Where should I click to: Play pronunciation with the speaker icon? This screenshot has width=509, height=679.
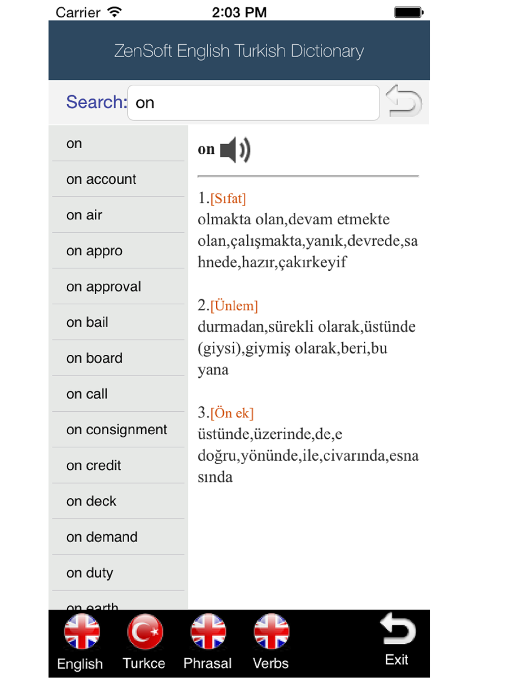pos(235,150)
